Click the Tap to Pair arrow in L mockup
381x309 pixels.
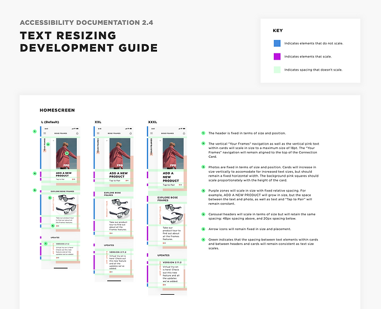74,179
